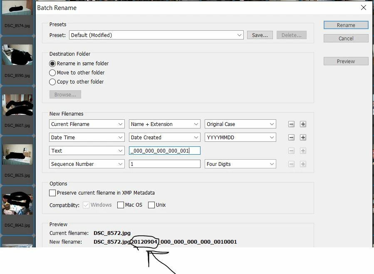374x274 pixels.
Task: Enable Unix compatibility
Action: [151, 205]
